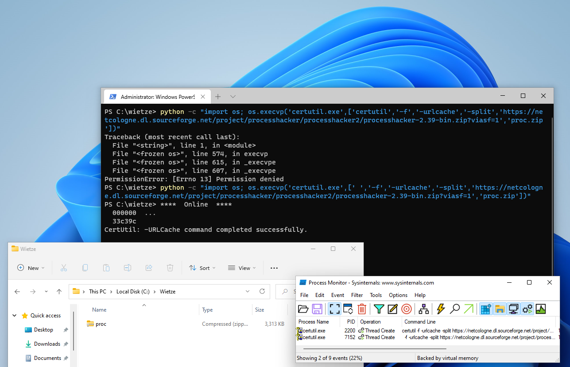Collapse the Quick access tree node
This screenshot has width=570, height=367.
pyautogui.click(x=15, y=316)
